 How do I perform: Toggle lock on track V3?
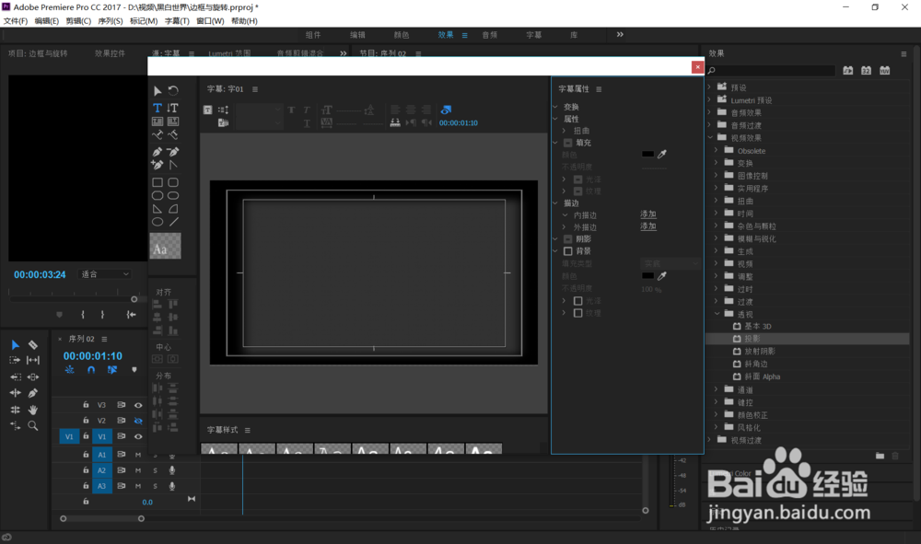tap(86, 405)
